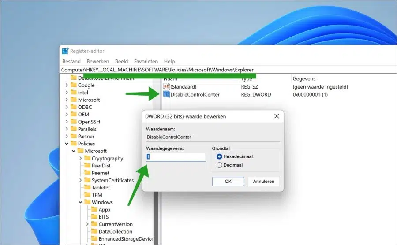Expand the ODBC tree node
This screenshot has height=245, width=397.
67,107
